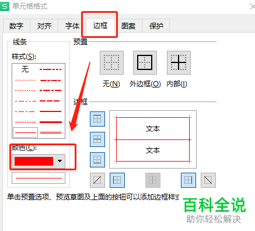Select the 无(N) no-border preset icon
Screen dimensions: 255x231
pos(111,62)
